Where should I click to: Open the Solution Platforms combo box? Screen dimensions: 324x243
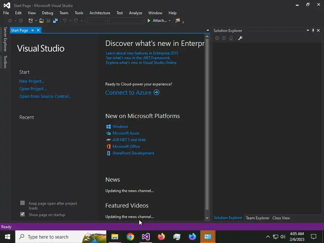pos(127,21)
